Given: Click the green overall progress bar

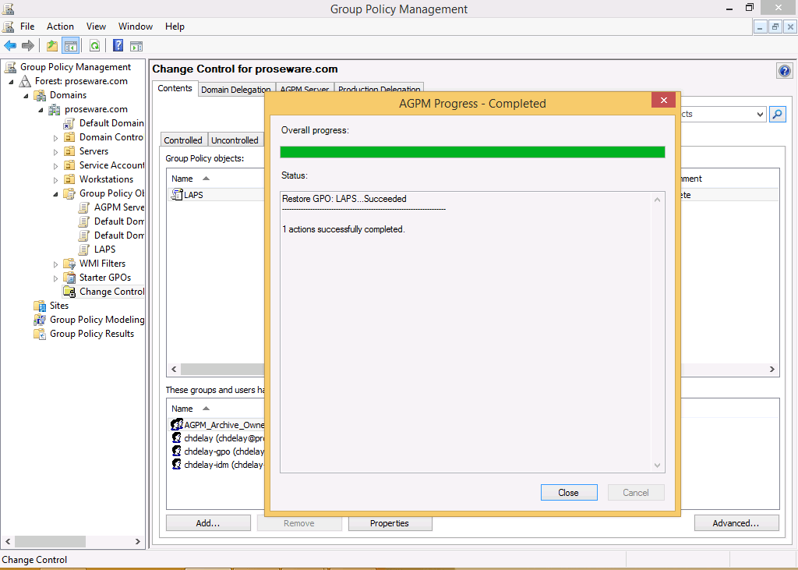Looking at the screenshot, I should coord(472,152).
